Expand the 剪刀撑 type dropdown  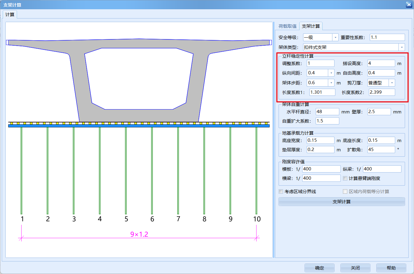click(x=392, y=83)
